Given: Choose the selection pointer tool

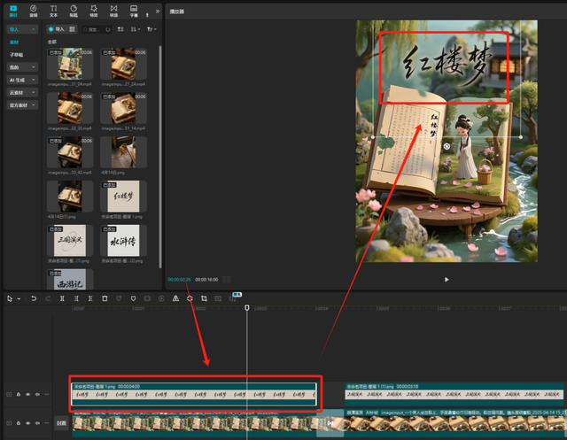Looking at the screenshot, I should pyautogui.click(x=10, y=298).
